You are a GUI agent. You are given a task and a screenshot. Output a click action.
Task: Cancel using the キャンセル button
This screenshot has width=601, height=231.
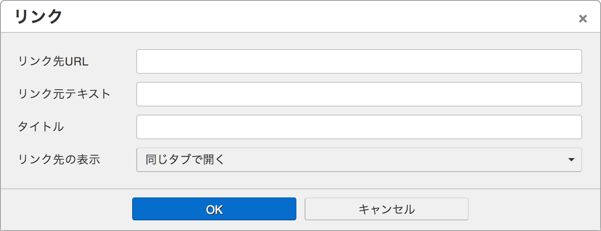point(387,209)
